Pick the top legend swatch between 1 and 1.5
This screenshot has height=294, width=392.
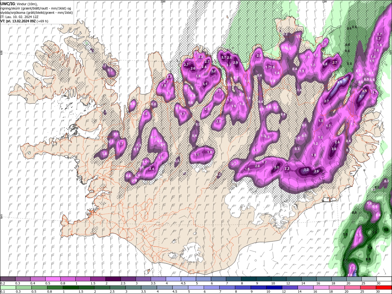coord(83,279)
